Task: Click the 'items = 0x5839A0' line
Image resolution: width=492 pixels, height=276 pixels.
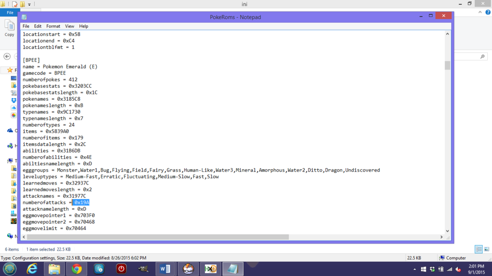Action: [x=46, y=131]
